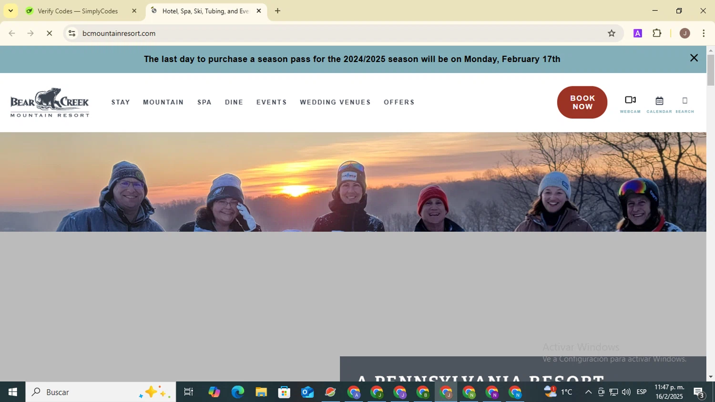Image resolution: width=715 pixels, height=402 pixels.
Task: Open the Windows Start menu
Action: pos(13,392)
